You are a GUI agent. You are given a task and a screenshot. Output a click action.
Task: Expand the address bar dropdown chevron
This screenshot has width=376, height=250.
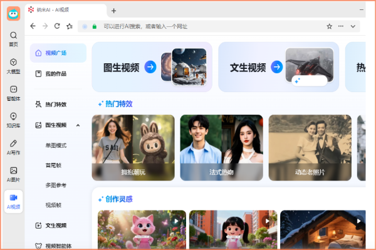pyautogui.click(x=353, y=26)
